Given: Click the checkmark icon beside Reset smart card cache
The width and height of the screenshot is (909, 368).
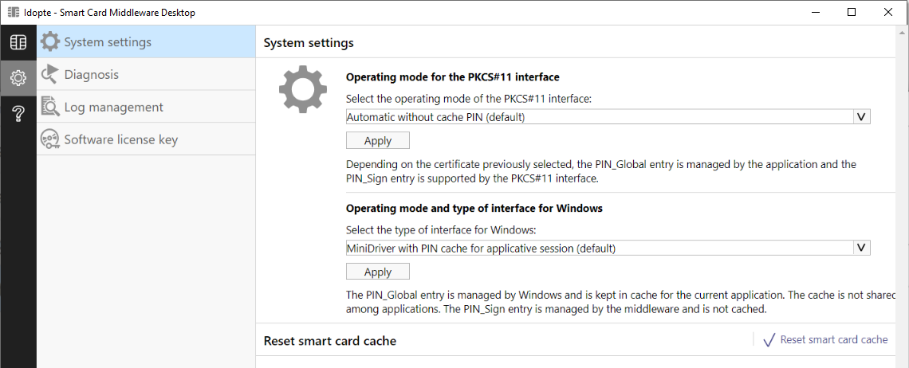Looking at the screenshot, I should pos(769,340).
